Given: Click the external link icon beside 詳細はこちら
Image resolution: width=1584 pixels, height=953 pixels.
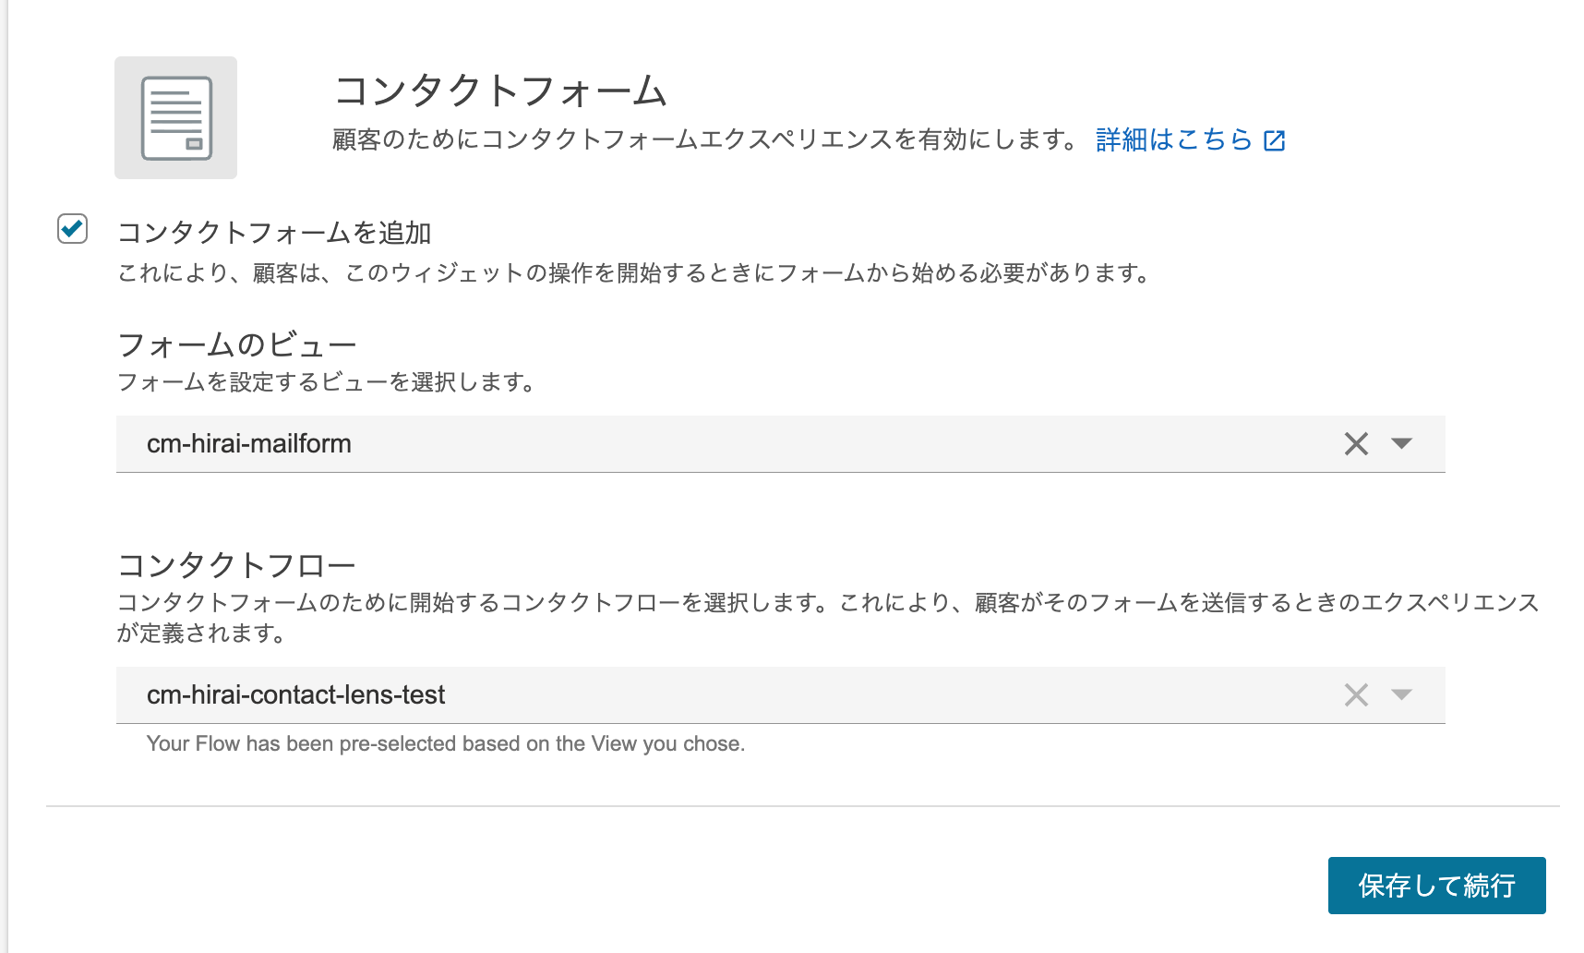Looking at the screenshot, I should click(1275, 140).
